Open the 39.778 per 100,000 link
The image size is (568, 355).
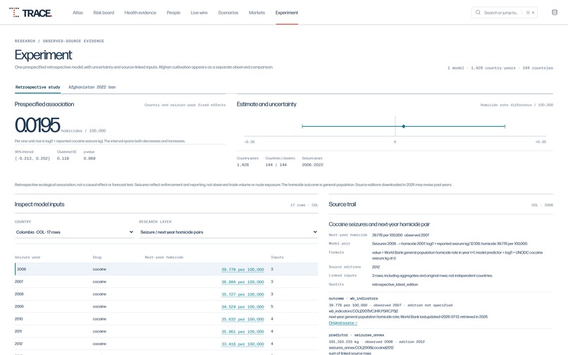click(242, 270)
